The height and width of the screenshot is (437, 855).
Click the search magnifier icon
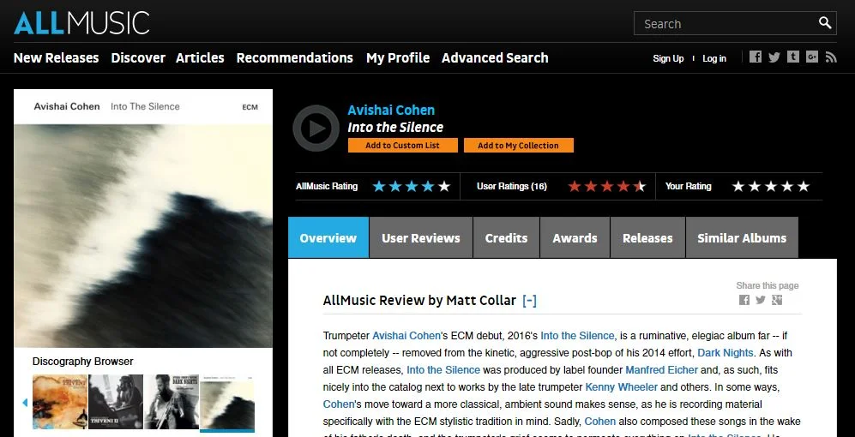click(x=825, y=23)
